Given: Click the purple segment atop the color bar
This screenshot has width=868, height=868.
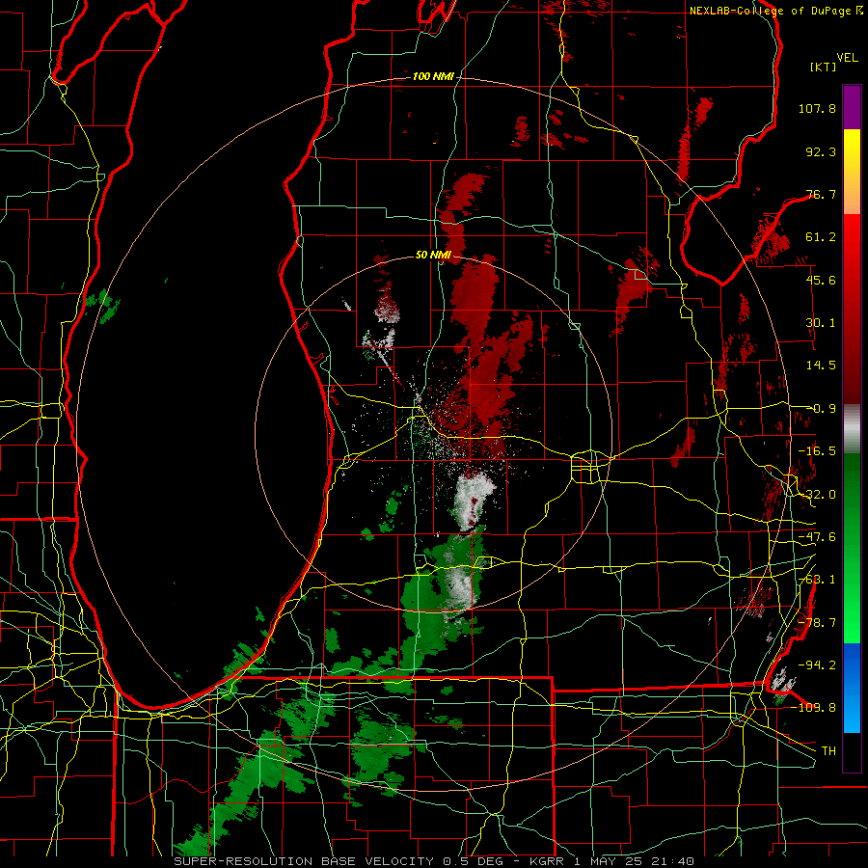Looking at the screenshot, I should click(x=852, y=107).
